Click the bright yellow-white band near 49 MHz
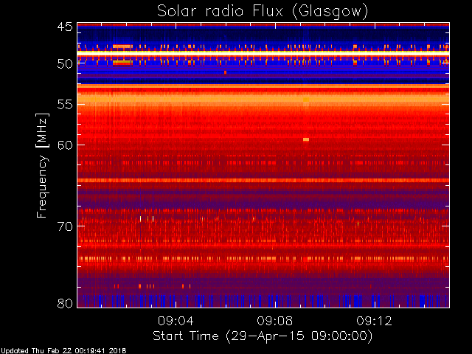 [263, 52]
